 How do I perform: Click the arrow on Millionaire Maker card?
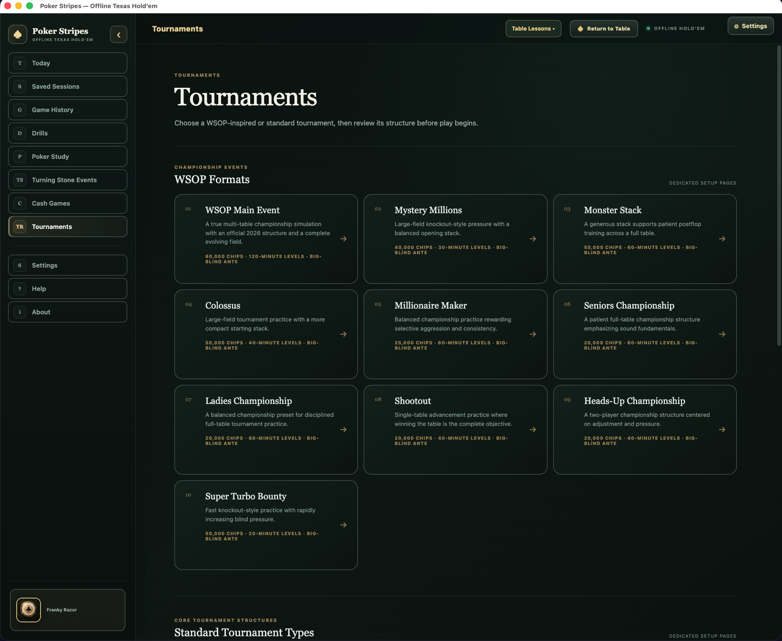click(x=533, y=334)
